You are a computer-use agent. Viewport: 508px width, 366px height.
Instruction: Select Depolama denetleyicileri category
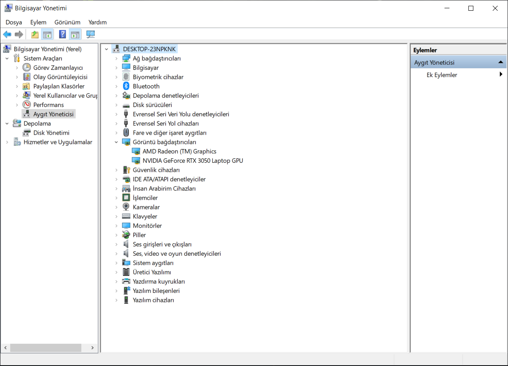[166, 95]
